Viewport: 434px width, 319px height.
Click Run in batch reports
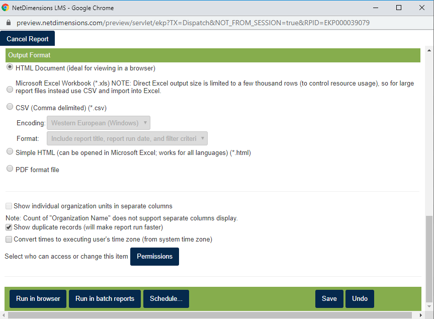pos(105,298)
